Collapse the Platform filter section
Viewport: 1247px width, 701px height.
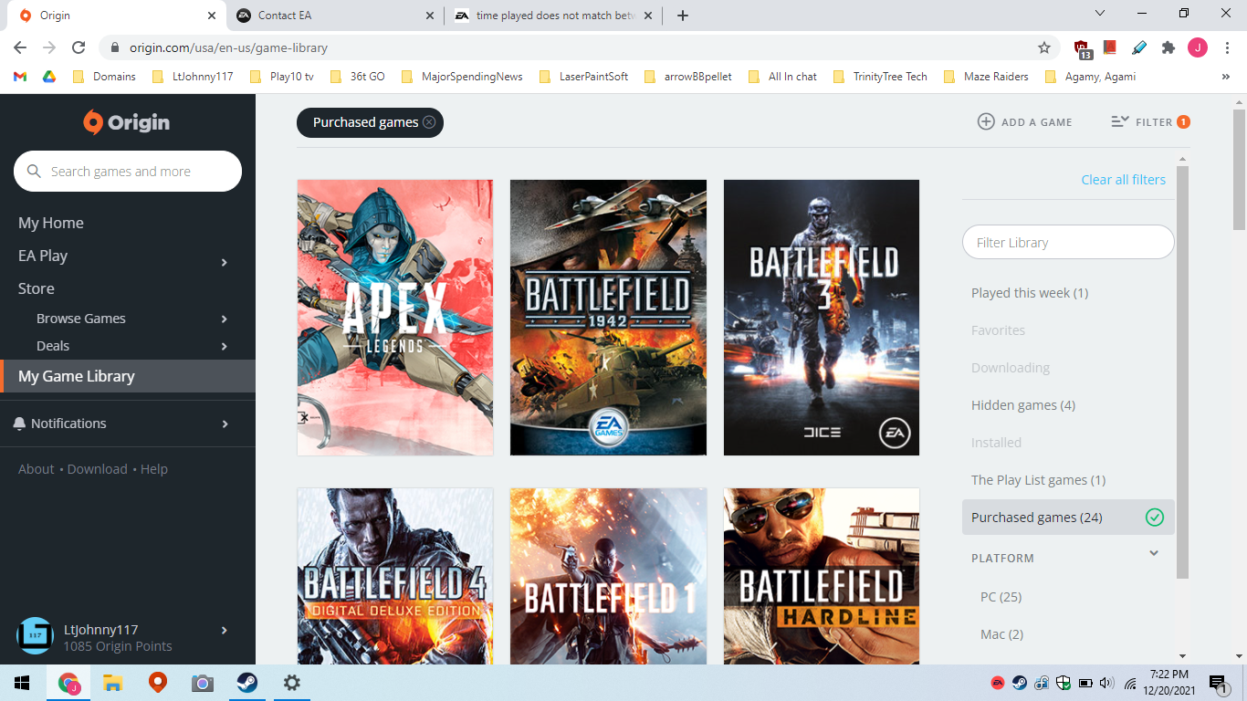[1154, 553]
